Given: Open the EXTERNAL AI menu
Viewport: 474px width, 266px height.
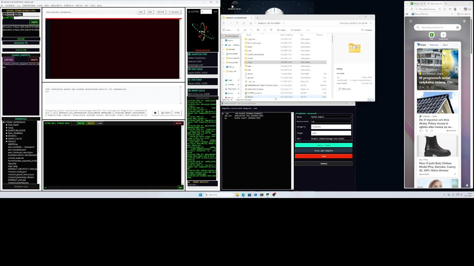Looking at the screenshot, I should [x=69, y=6].
